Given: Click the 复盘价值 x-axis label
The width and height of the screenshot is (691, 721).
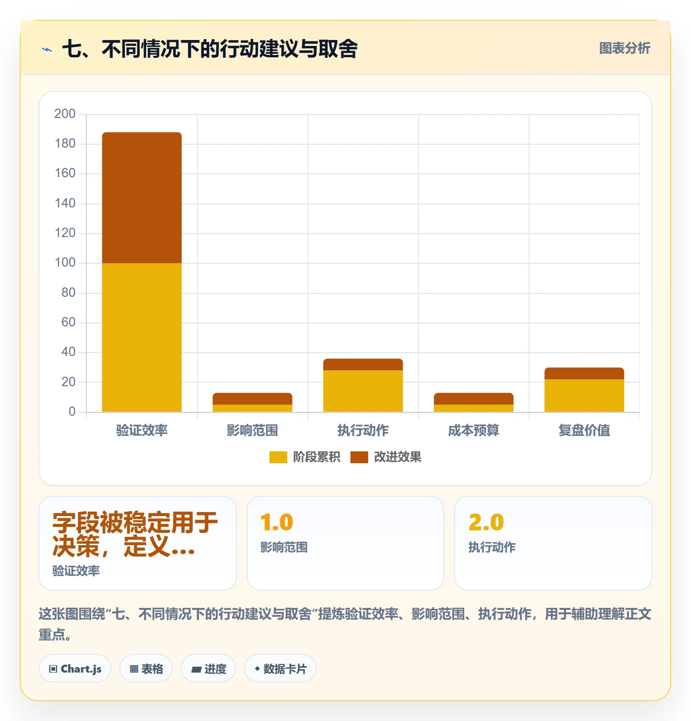Looking at the screenshot, I should click(x=584, y=431).
